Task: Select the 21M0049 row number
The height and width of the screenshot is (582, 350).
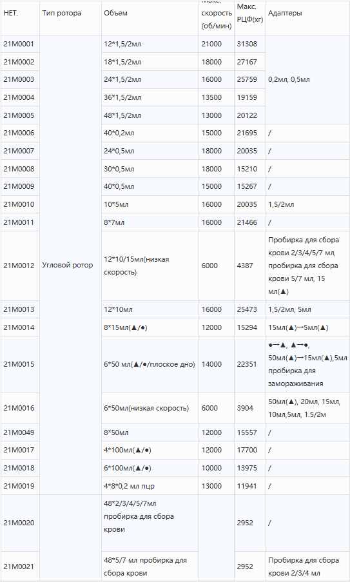Action: tap(19, 432)
